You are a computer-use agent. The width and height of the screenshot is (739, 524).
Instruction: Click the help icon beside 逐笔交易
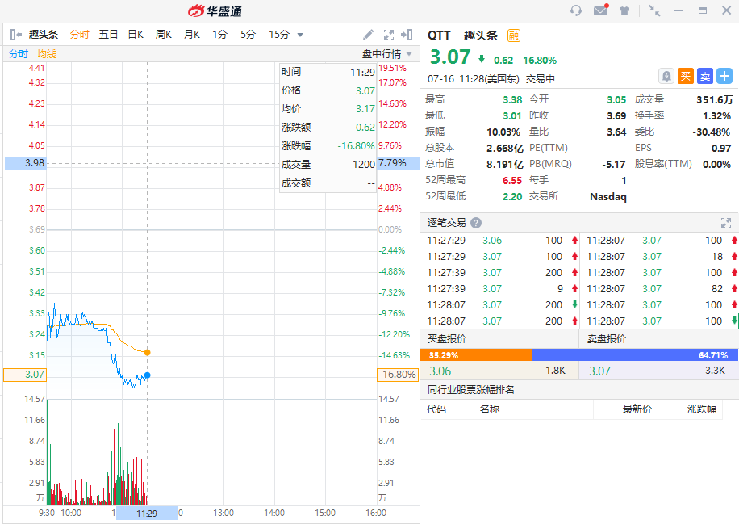[x=476, y=223]
